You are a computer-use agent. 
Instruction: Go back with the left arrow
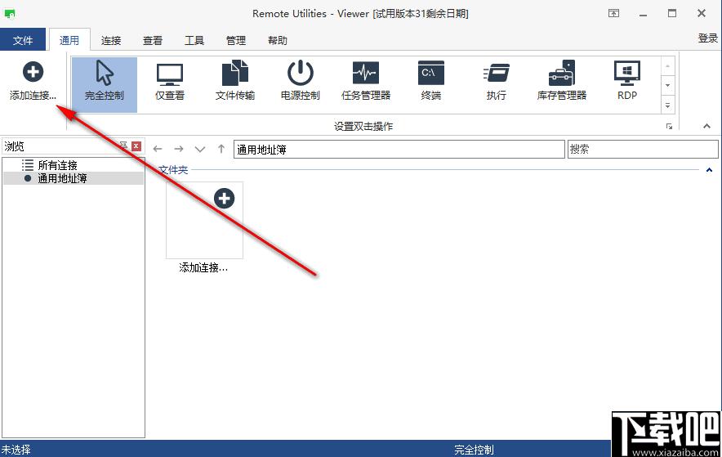click(158, 149)
